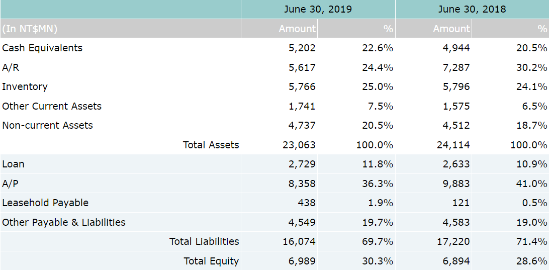Click the 2018 Inventory amount 5,796
The width and height of the screenshot is (549, 271).
pyautogui.click(x=456, y=86)
